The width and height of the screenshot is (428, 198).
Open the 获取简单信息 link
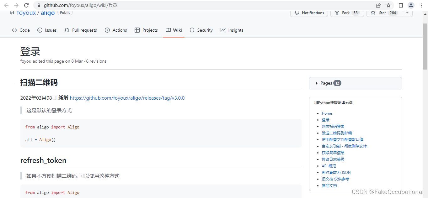333,153
